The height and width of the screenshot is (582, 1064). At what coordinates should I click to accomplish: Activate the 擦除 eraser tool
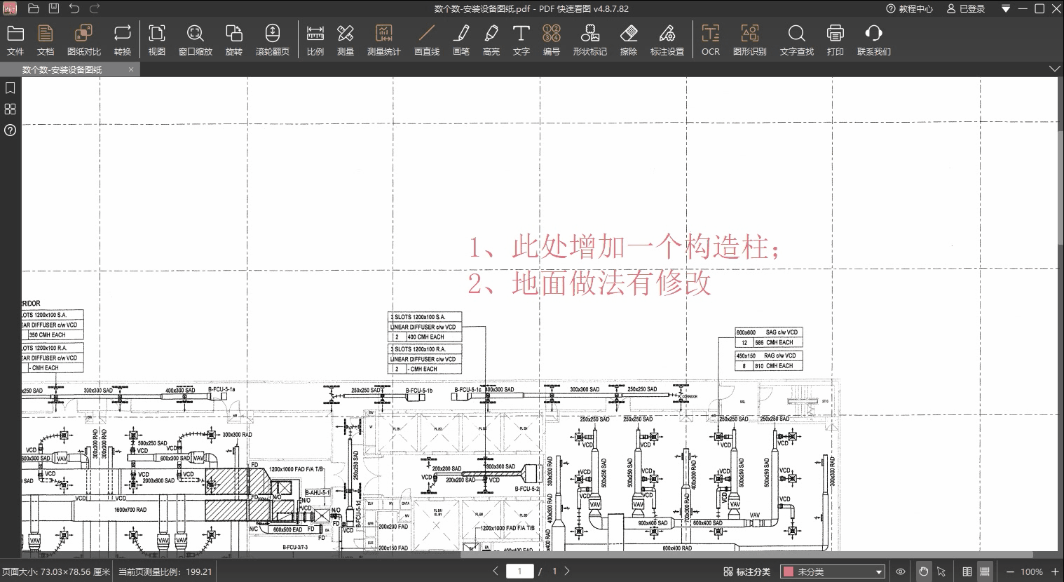pyautogui.click(x=628, y=40)
